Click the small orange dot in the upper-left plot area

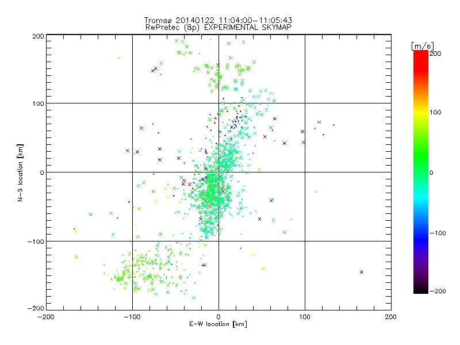[x=119, y=58]
